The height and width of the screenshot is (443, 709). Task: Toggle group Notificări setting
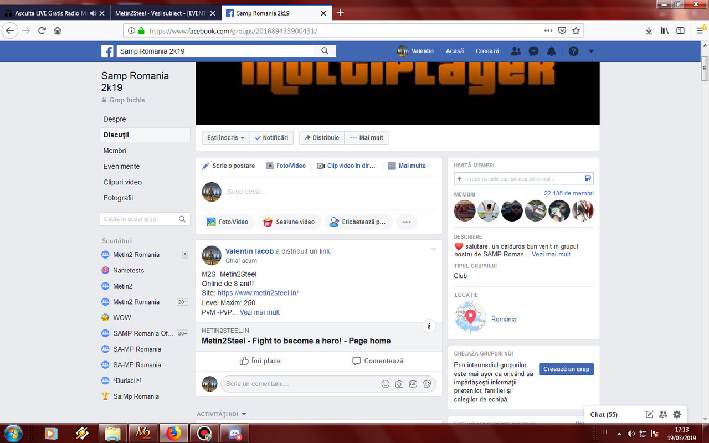click(x=271, y=137)
